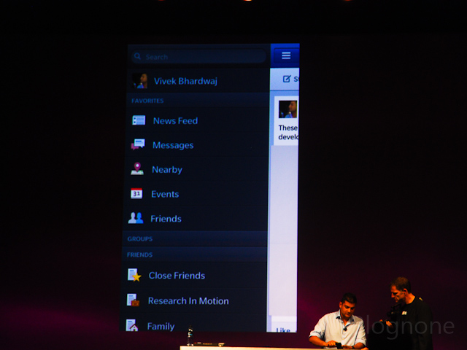Image resolution: width=467 pixels, height=350 pixels.
Task: Click the Friends people icon
Action: point(136,218)
